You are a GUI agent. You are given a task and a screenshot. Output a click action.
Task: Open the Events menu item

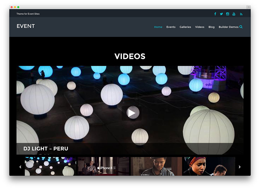click(171, 27)
